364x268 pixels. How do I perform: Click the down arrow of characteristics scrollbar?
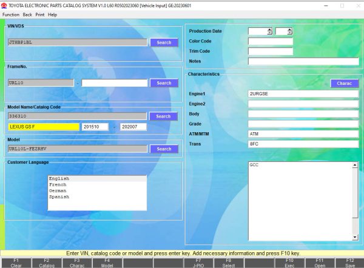(x=355, y=237)
